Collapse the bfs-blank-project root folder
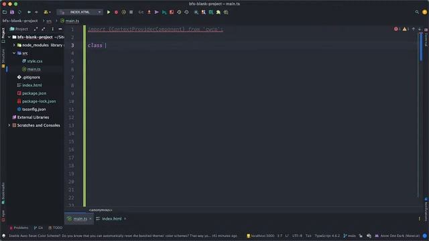 click(x=9, y=37)
